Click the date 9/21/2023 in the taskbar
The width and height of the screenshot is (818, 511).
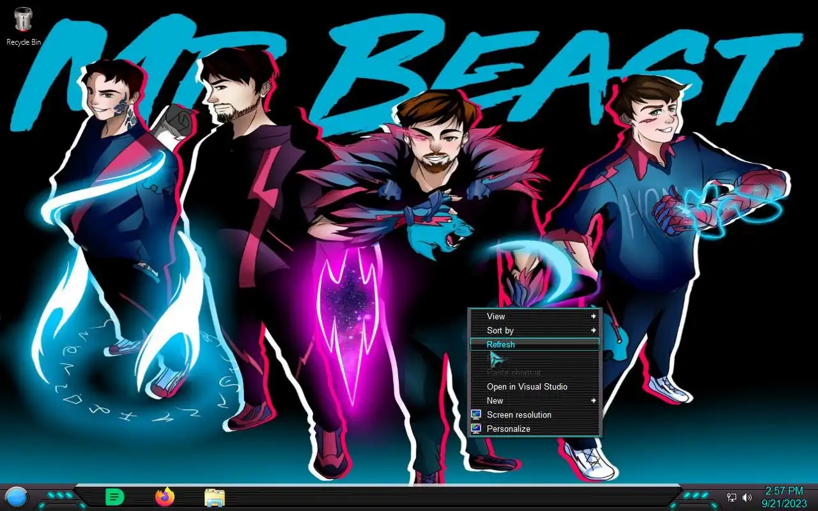[x=784, y=503]
